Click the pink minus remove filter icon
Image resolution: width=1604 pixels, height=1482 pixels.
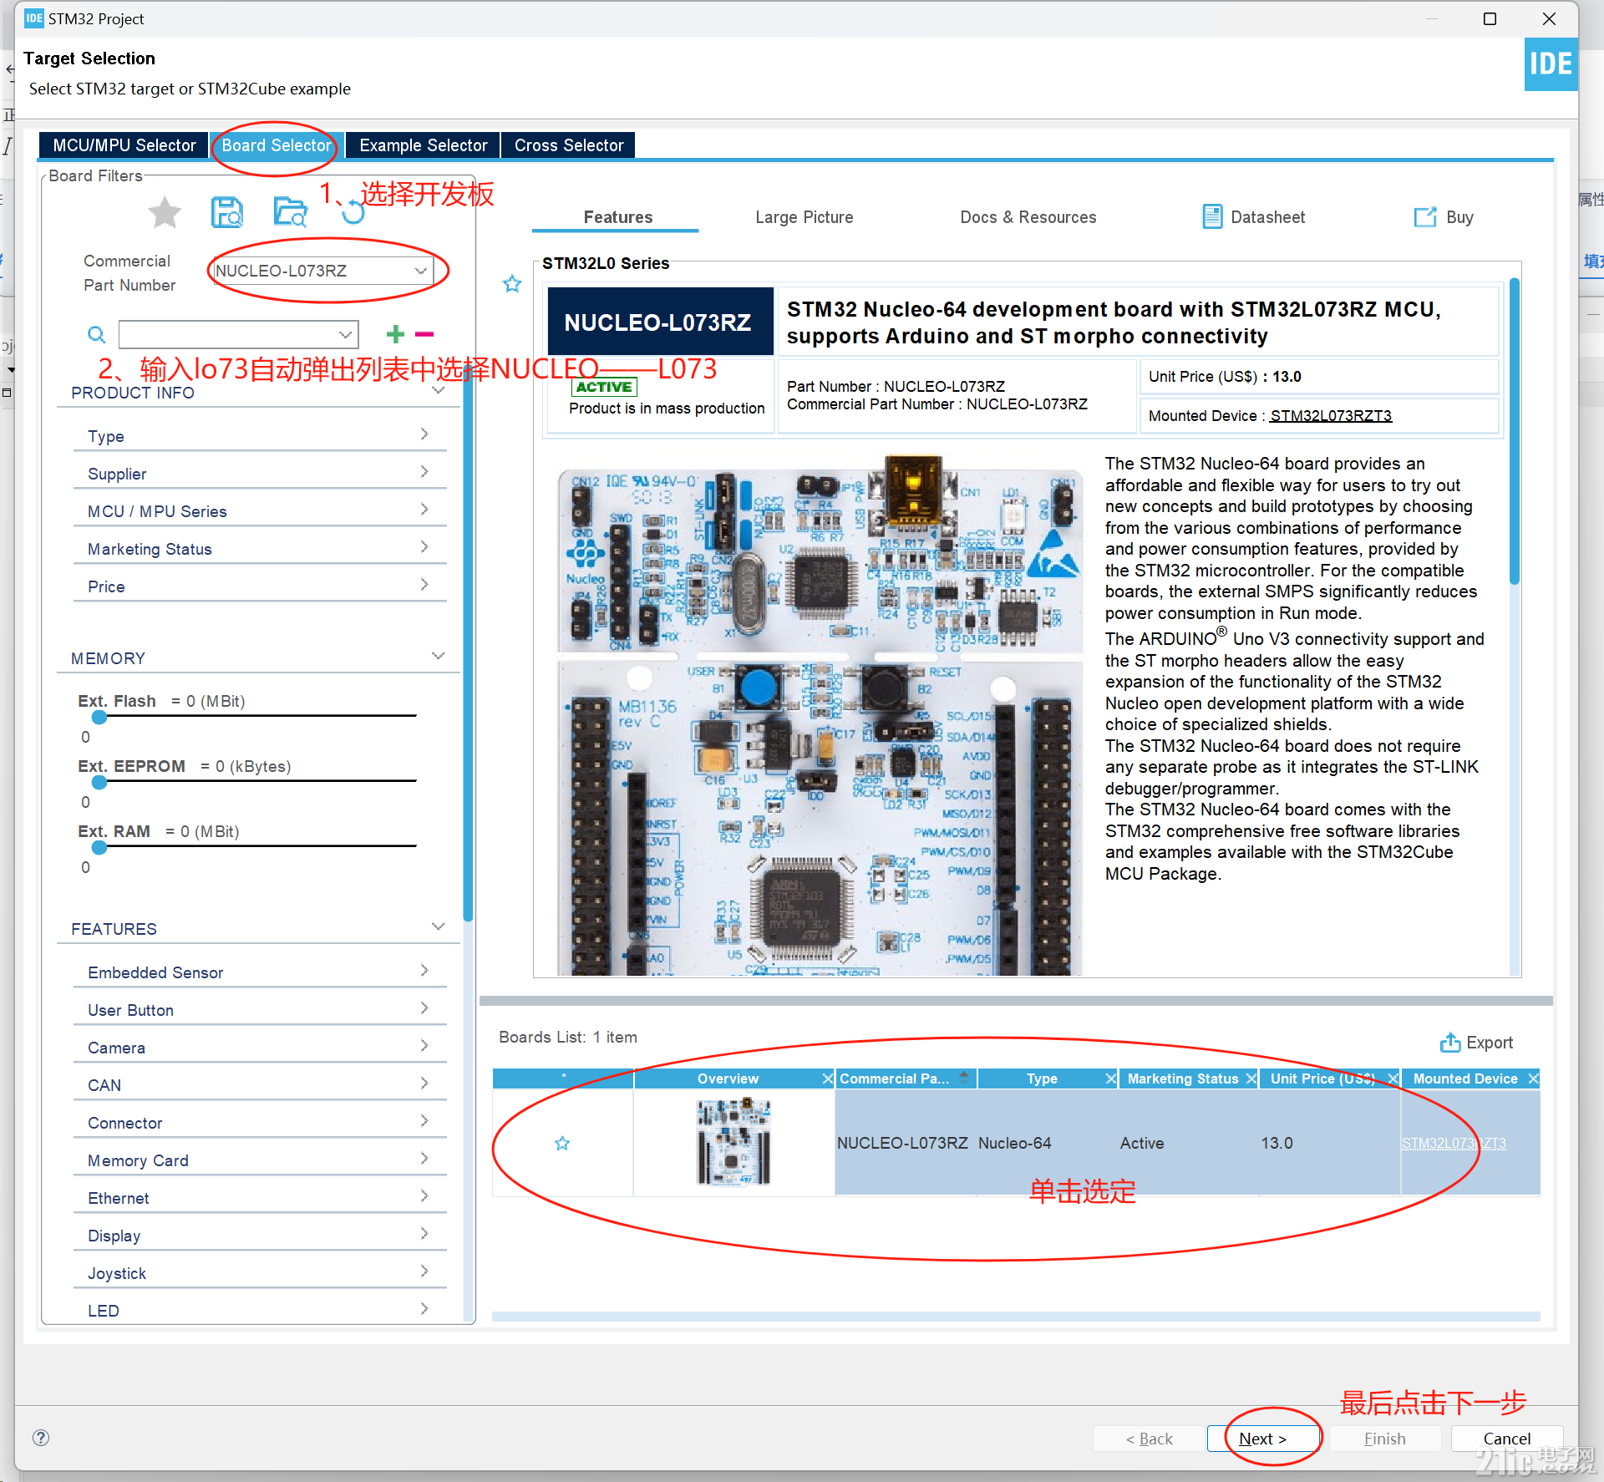(424, 334)
